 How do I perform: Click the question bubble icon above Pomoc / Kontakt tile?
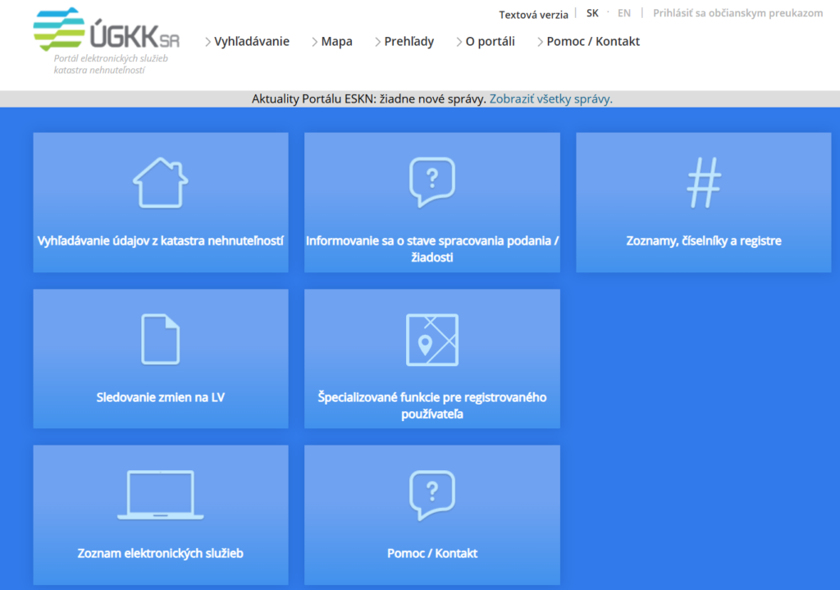[431, 495]
